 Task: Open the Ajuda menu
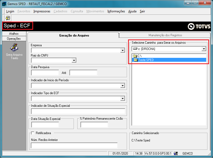132,11
